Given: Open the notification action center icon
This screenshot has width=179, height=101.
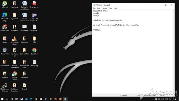Looking at the screenshot, I should pyautogui.click(x=175, y=99).
